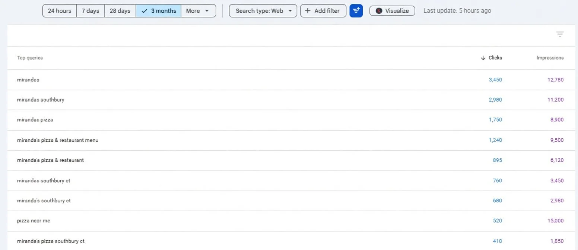The width and height of the screenshot is (578, 250).
Task: Select the 28 days date range
Action: 120,11
